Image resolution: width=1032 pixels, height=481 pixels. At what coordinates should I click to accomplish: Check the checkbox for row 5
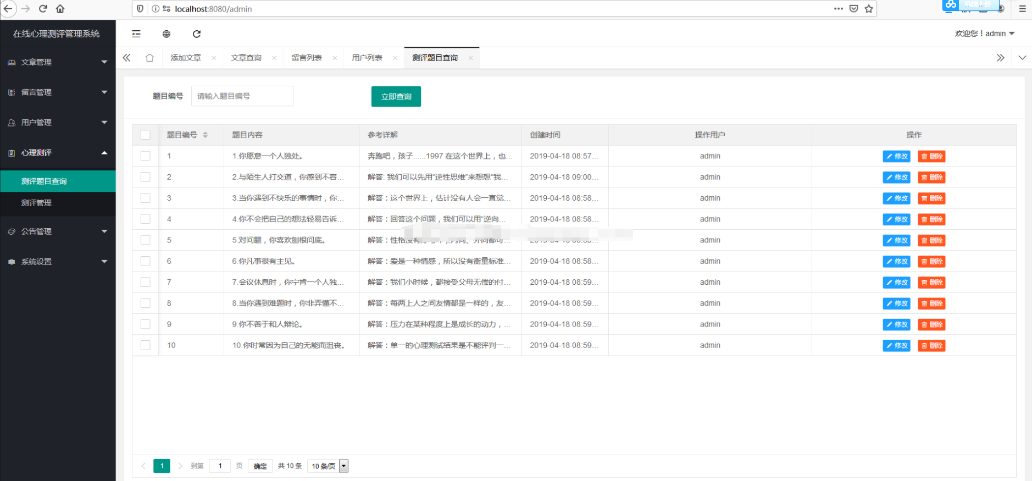point(146,240)
